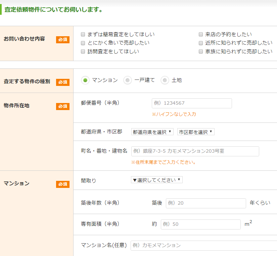Check 訪問査定をしてほしい checkbox
Image resolution: width=277 pixels, height=256 pixels.
tap(82, 51)
